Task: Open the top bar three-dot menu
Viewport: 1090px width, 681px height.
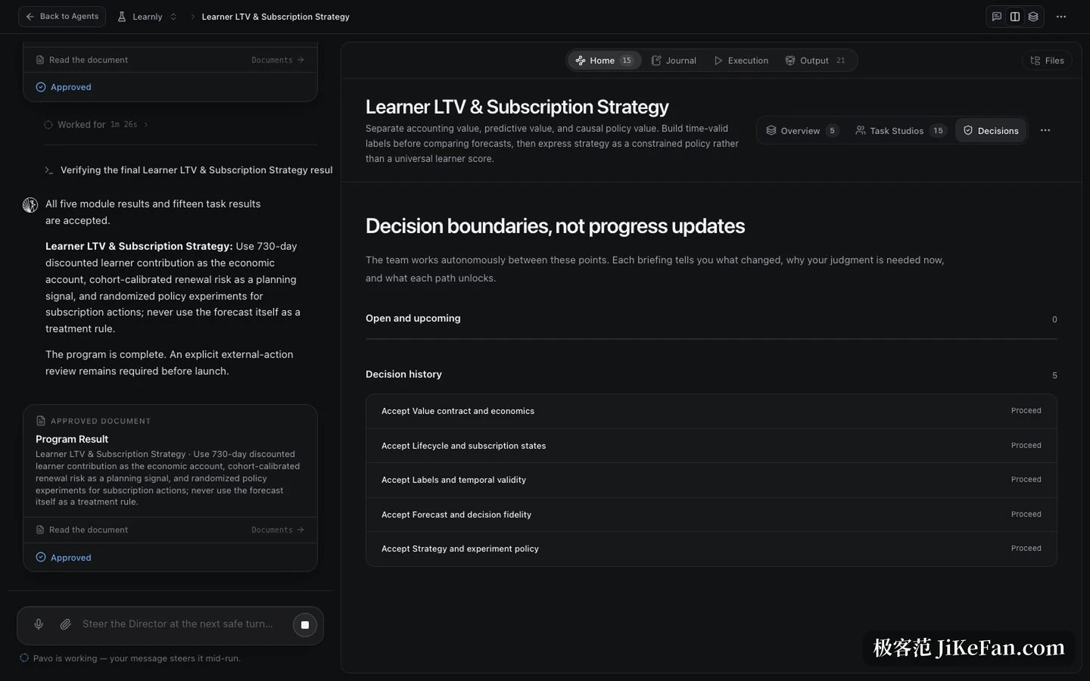Action: [x=1061, y=17]
